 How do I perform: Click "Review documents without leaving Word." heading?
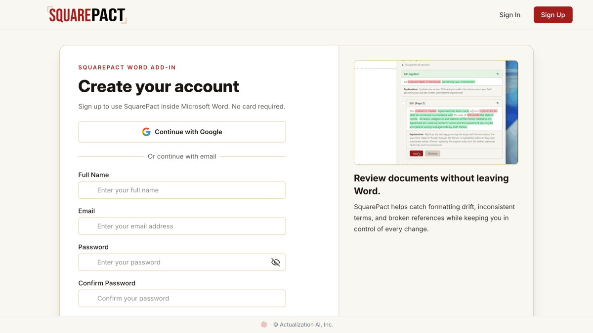click(x=431, y=185)
